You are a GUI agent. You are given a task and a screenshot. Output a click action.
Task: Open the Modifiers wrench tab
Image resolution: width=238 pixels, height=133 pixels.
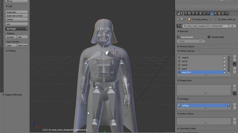point(208,14)
